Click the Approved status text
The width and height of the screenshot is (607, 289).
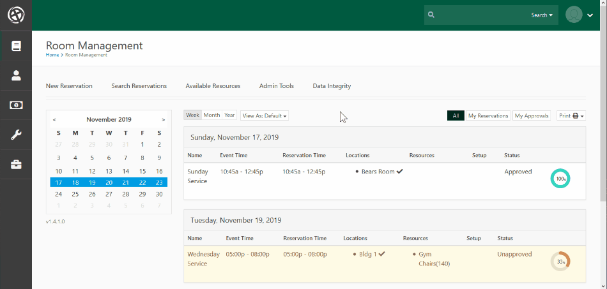pyautogui.click(x=518, y=172)
